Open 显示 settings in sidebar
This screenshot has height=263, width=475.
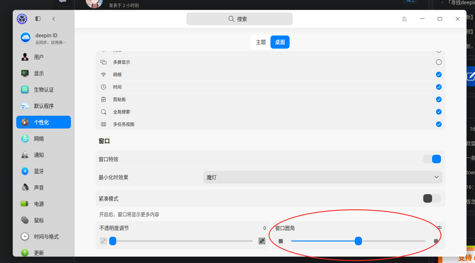point(44,73)
